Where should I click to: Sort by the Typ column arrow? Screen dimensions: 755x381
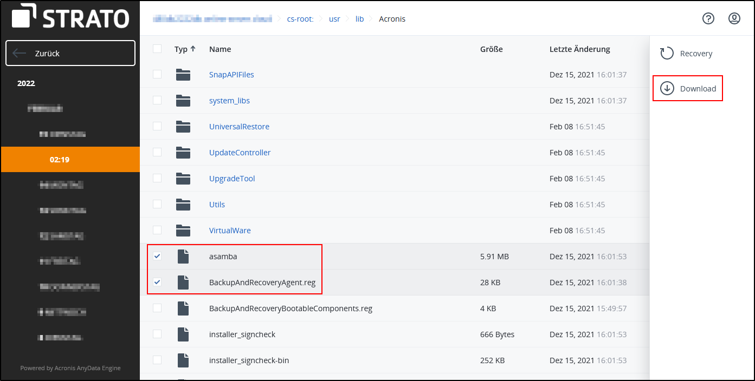[193, 49]
